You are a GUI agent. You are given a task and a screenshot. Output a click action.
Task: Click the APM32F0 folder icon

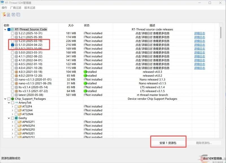(20, 130)
